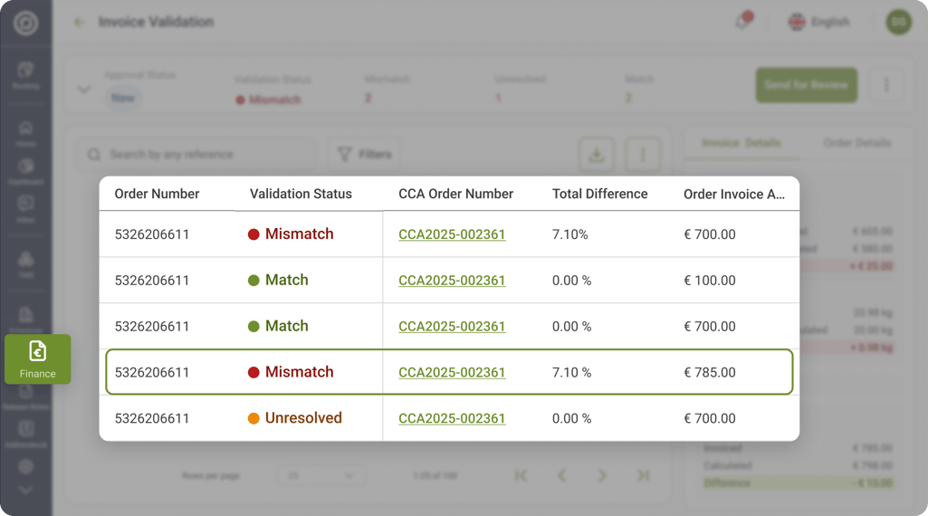
Task: Collapse the invoice summary header chevron
Action: point(84,90)
